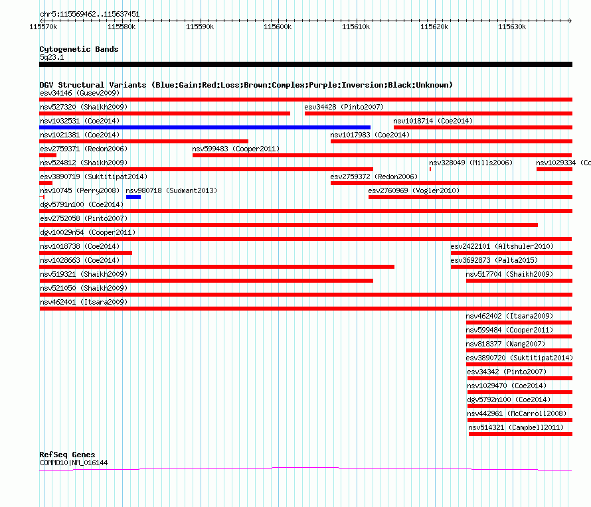Select the nsv527320 (Shaikh2009) variant

(x=84, y=107)
